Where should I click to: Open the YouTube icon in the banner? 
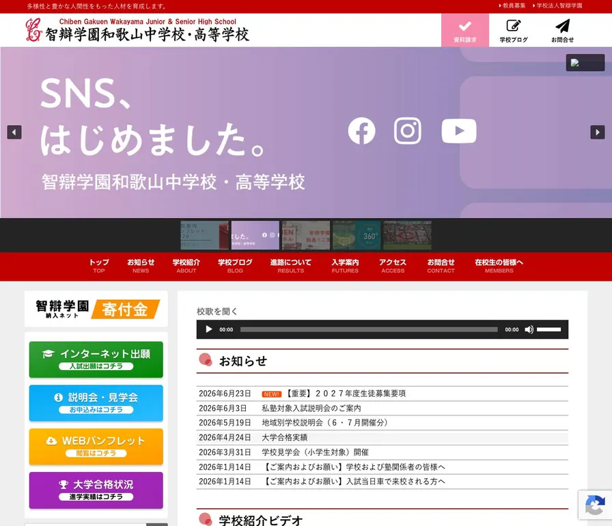(459, 131)
